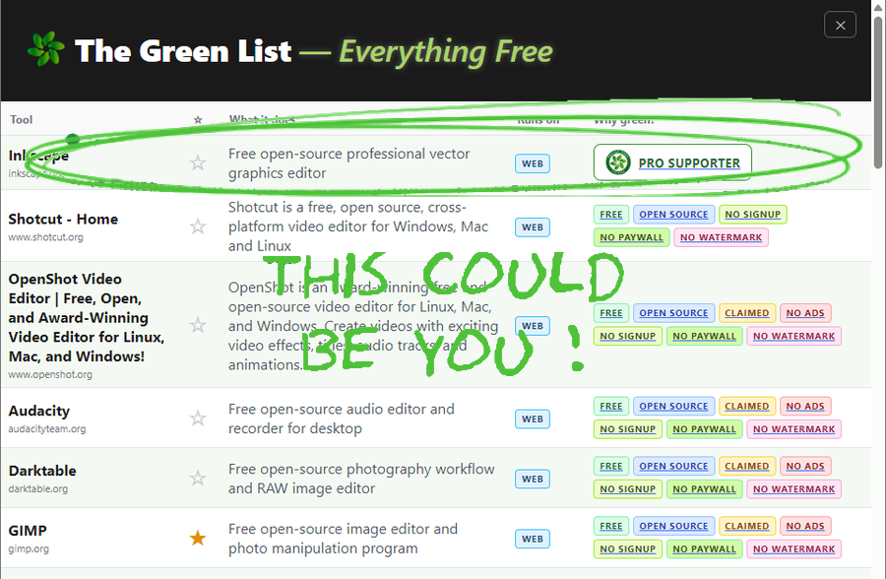Click WEB badge in OpenShot row
The width and height of the screenshot is (886, 579).
coord(533,326)
